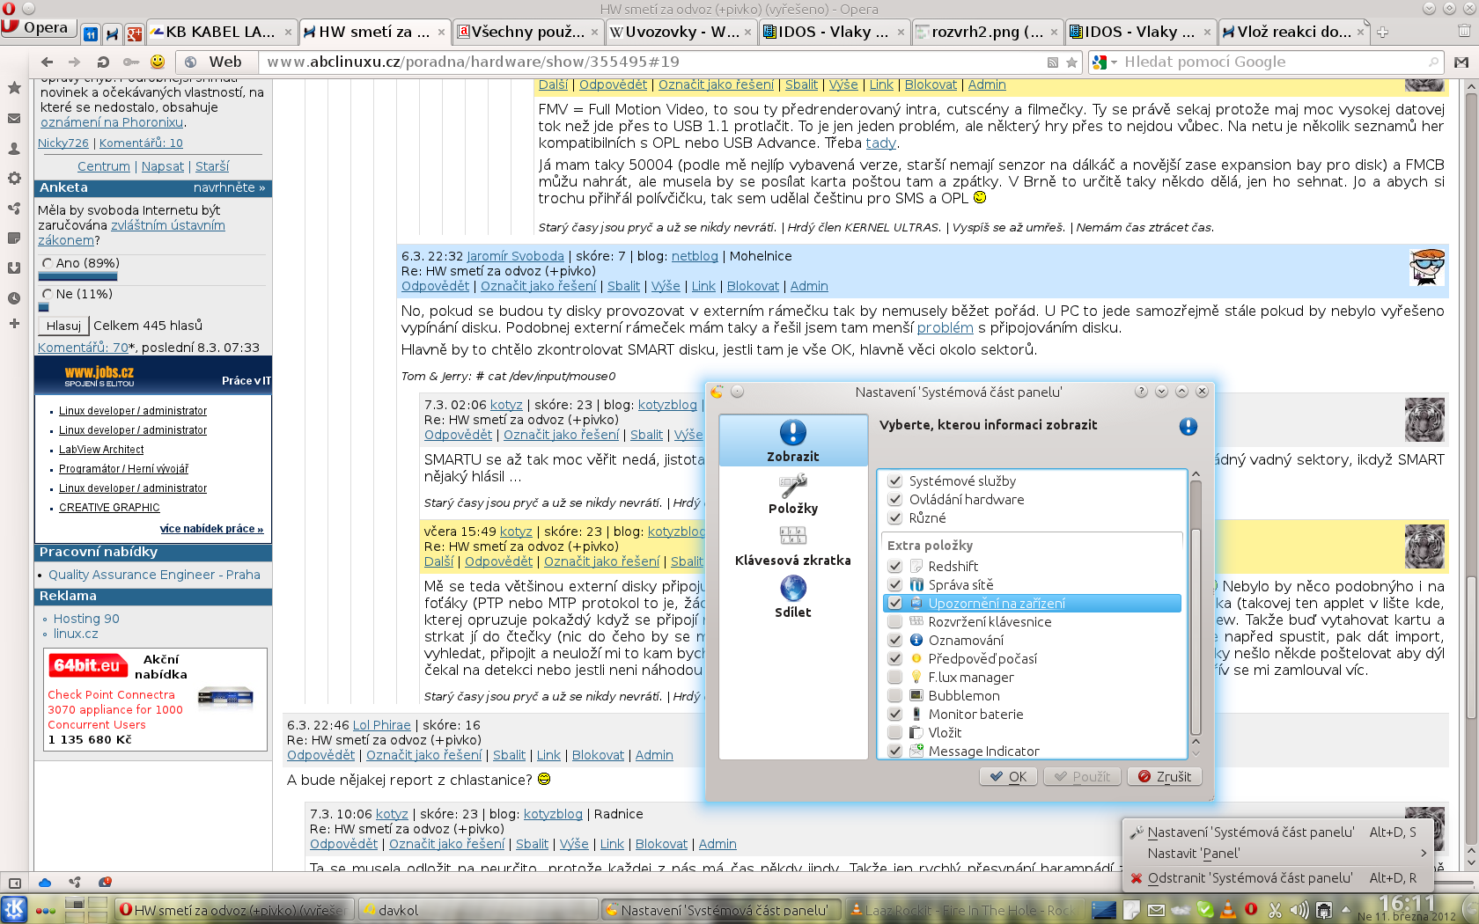The height and width of the screenshot is (924, 1479).
Task: Click the smiley icon in navigation toolbar
Action: pyautogui.click(x=158, y=62)
